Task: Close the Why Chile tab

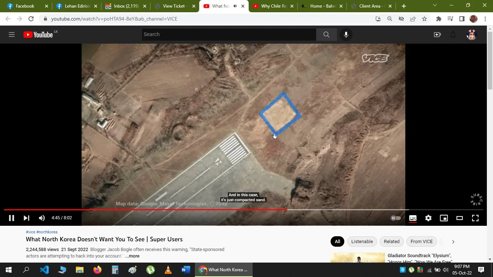Action: [x=292, y=6]
